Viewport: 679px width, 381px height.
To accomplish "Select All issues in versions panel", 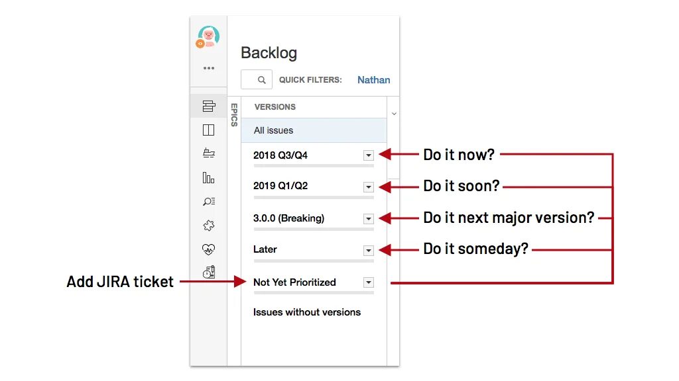I will [x=314, y=130].
